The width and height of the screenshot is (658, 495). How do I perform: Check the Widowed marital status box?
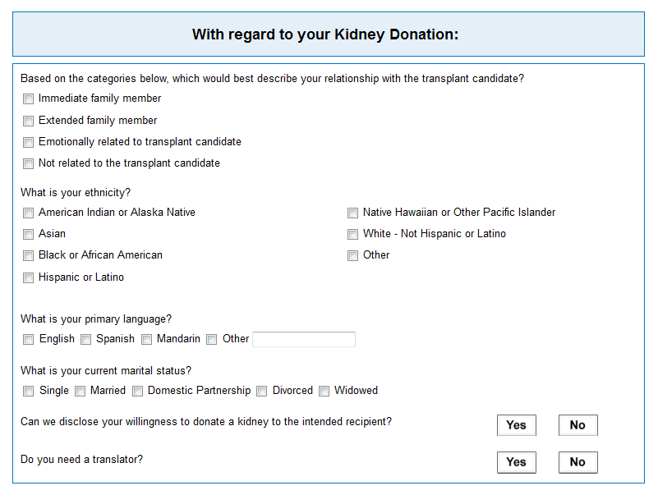(x=324, y=392)
